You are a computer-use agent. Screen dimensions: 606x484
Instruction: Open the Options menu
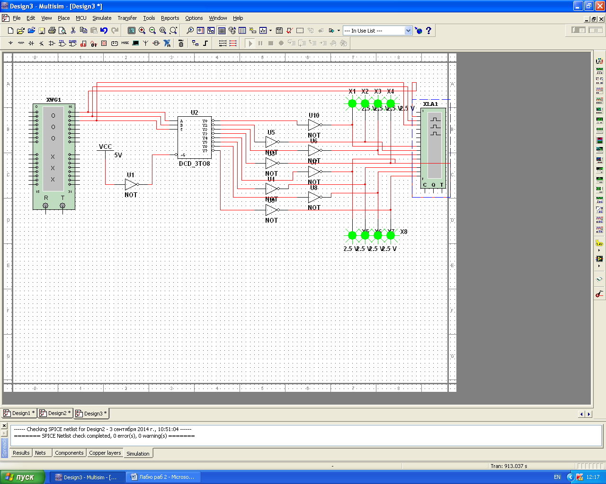coord(194,18)
